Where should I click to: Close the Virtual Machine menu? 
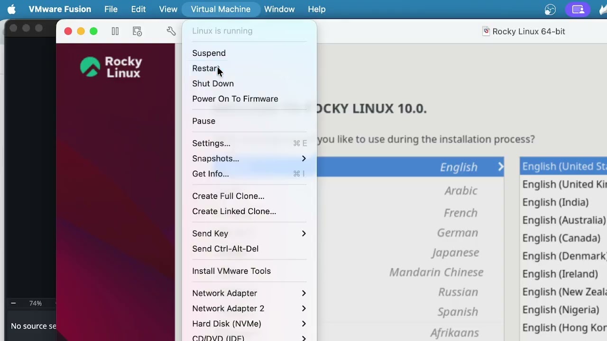click(221, 9)
